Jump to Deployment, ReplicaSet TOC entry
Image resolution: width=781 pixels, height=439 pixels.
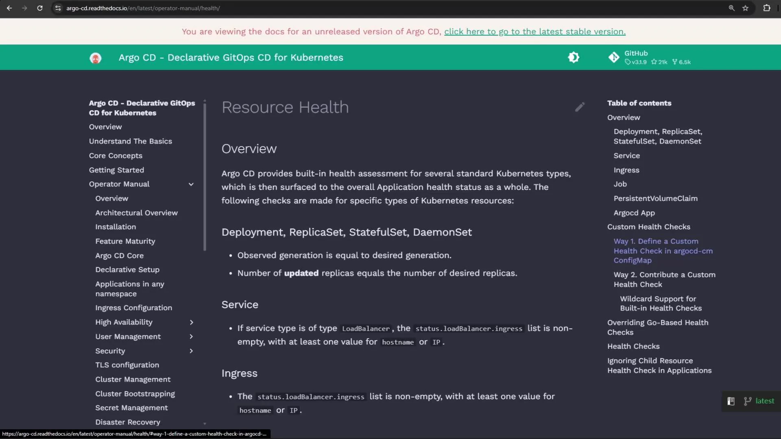658,137
